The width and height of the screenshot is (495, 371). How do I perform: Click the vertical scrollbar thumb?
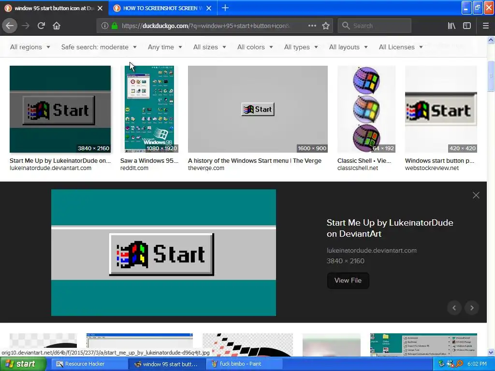pyautogui.click(x=491, y=76)
